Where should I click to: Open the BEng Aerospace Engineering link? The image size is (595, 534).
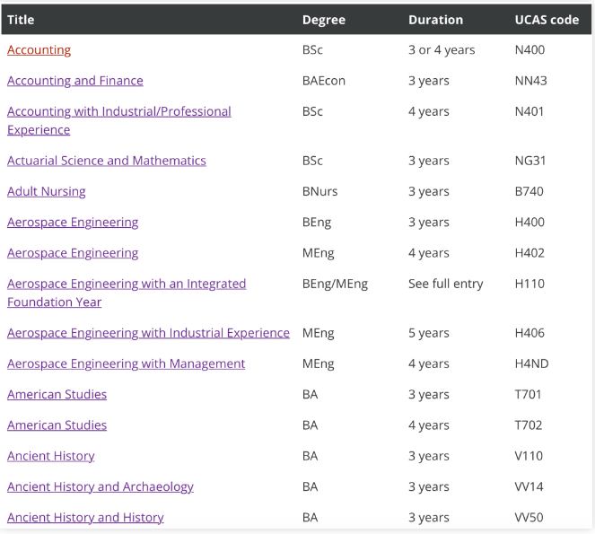73,223
